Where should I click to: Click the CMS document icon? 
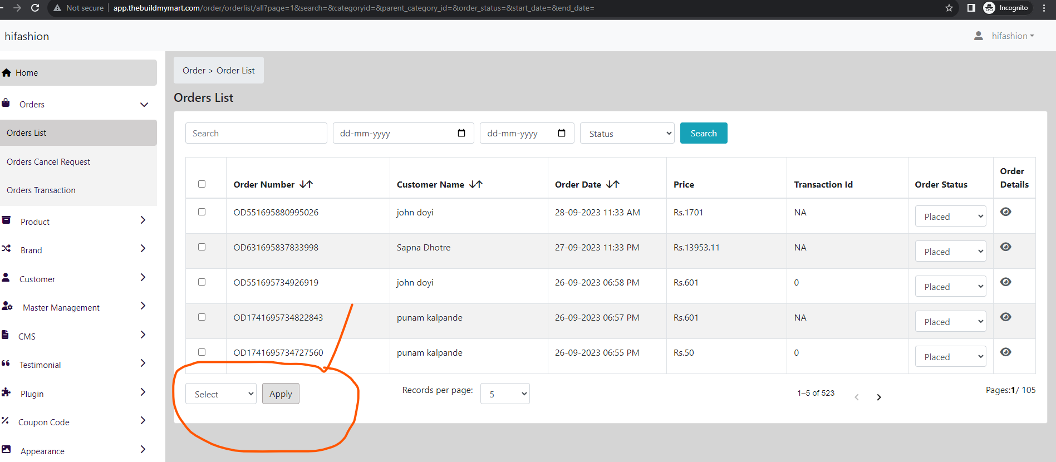tap(5, 335)
